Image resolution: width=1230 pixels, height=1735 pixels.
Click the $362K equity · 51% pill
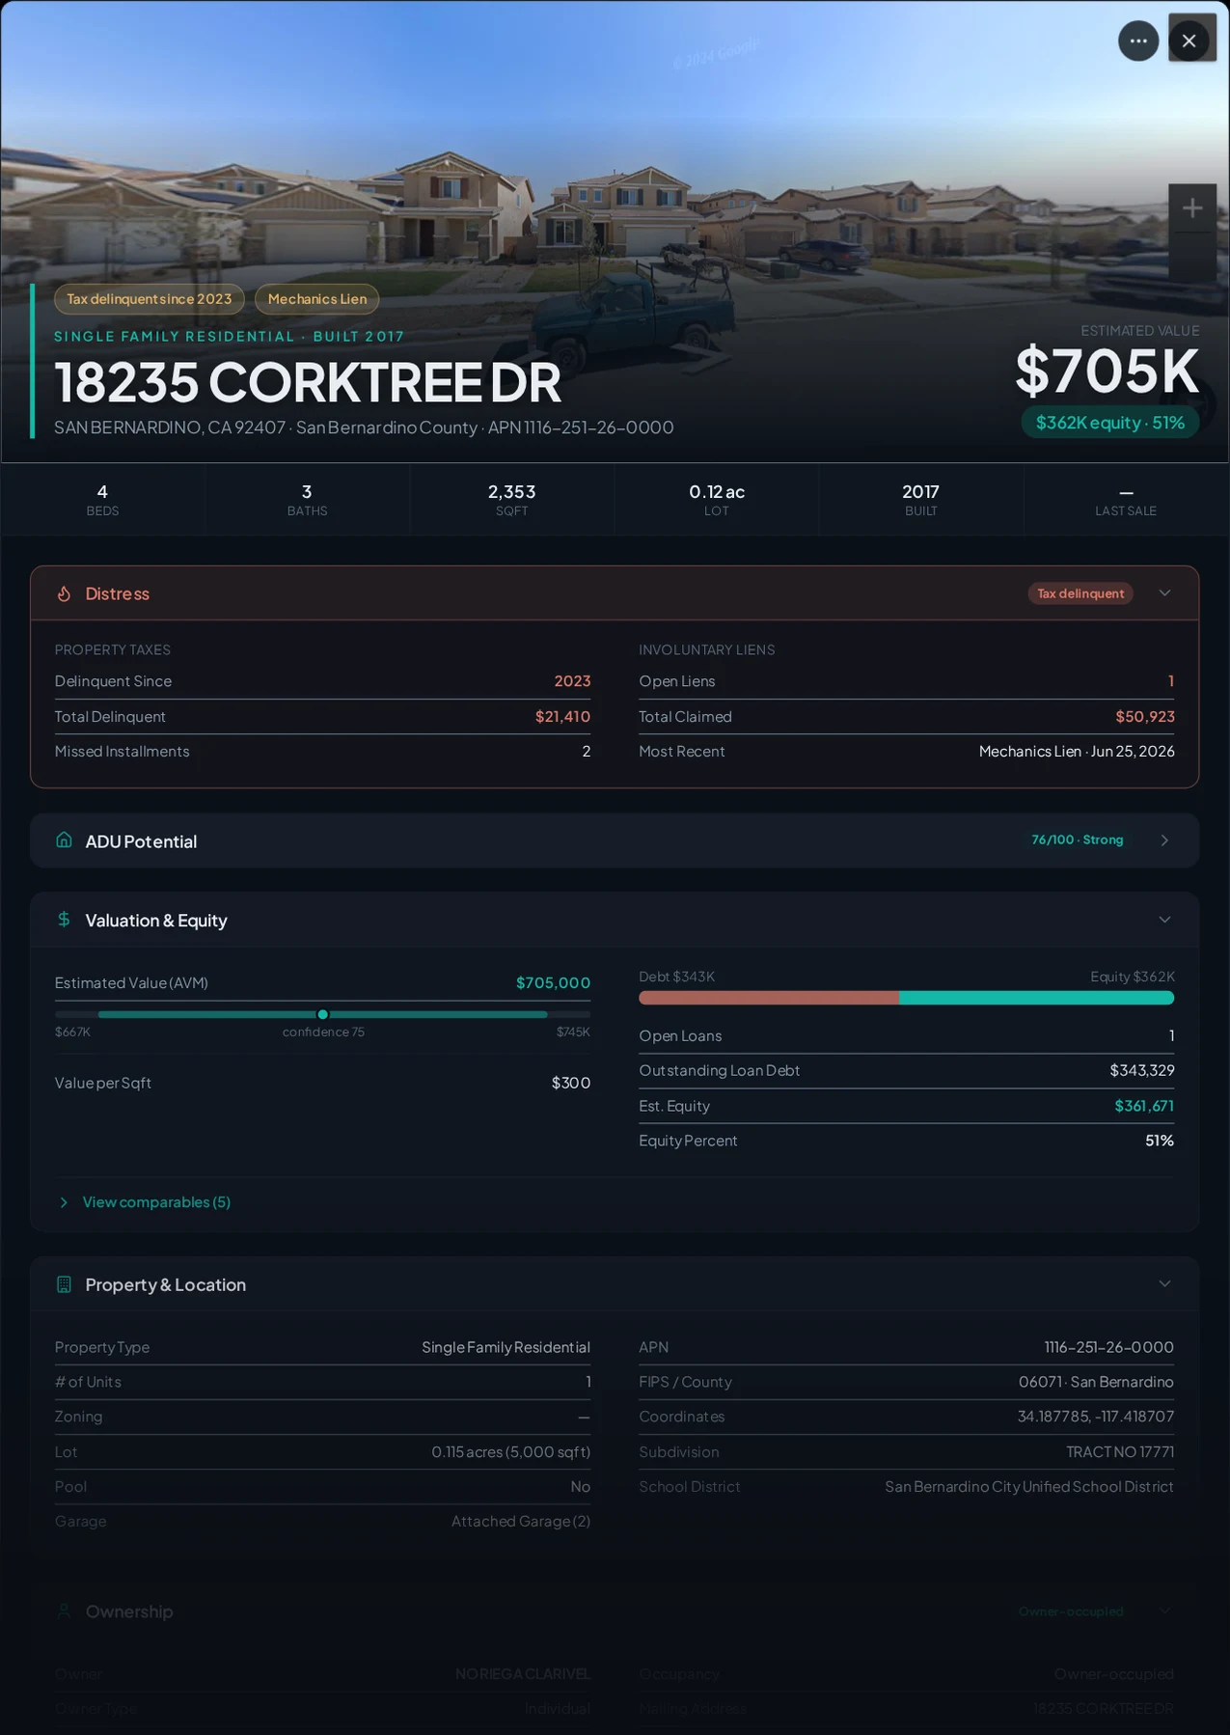1110,423
